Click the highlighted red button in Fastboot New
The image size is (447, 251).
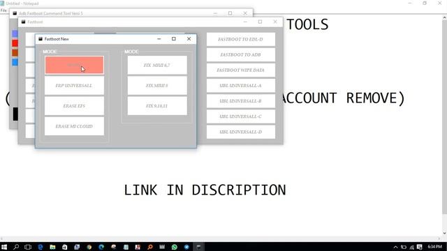pyautogui.click(x=74, y=65)
